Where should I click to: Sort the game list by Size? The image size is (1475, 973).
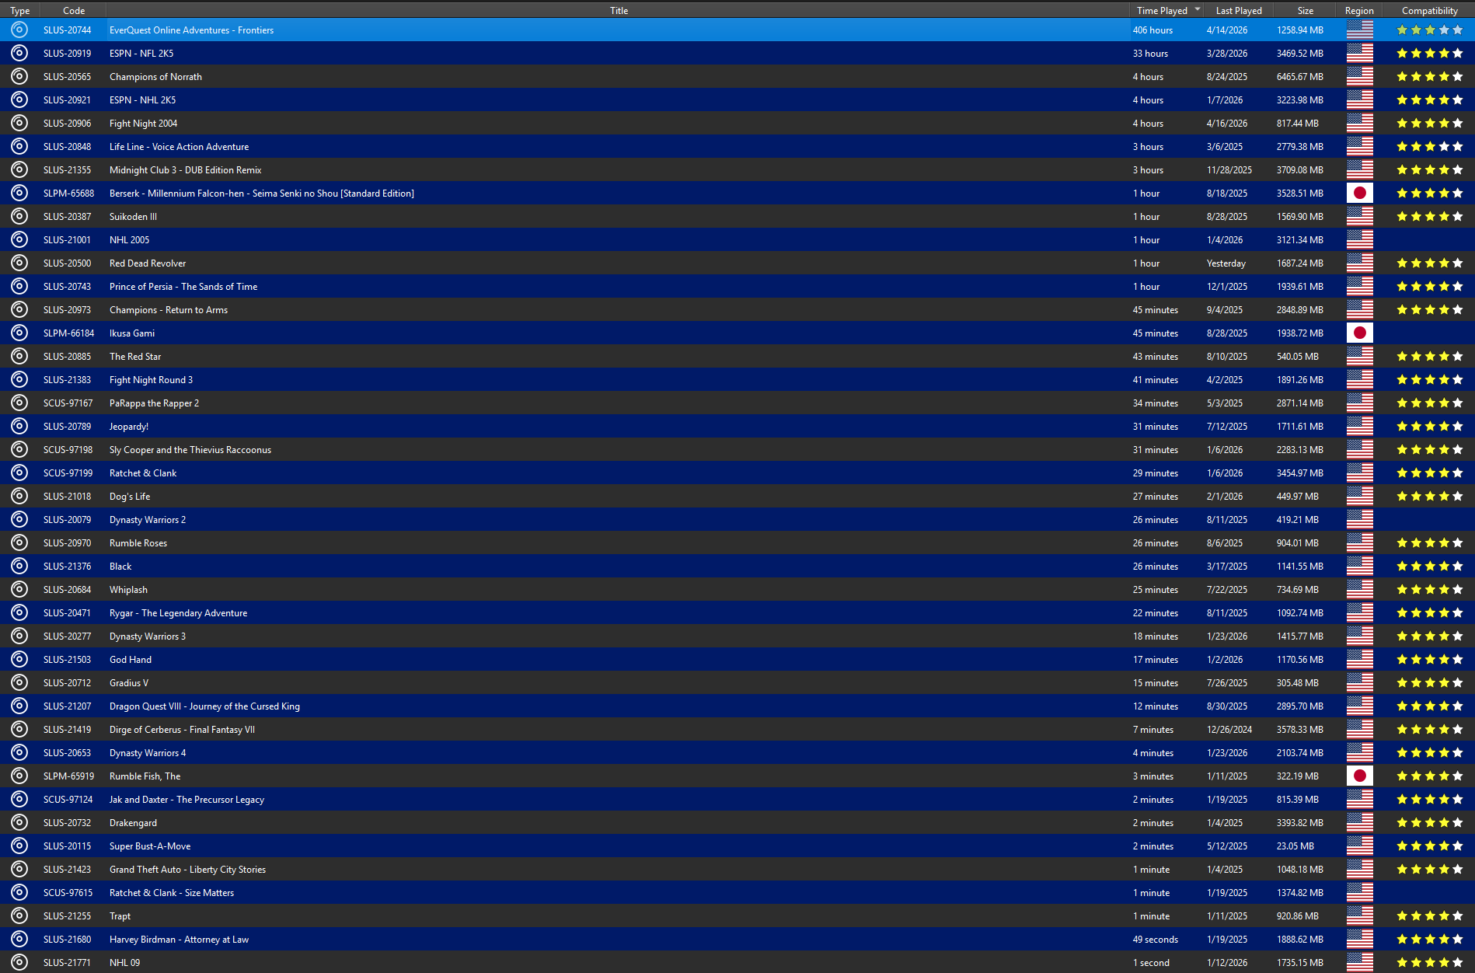click(1306, 10)
